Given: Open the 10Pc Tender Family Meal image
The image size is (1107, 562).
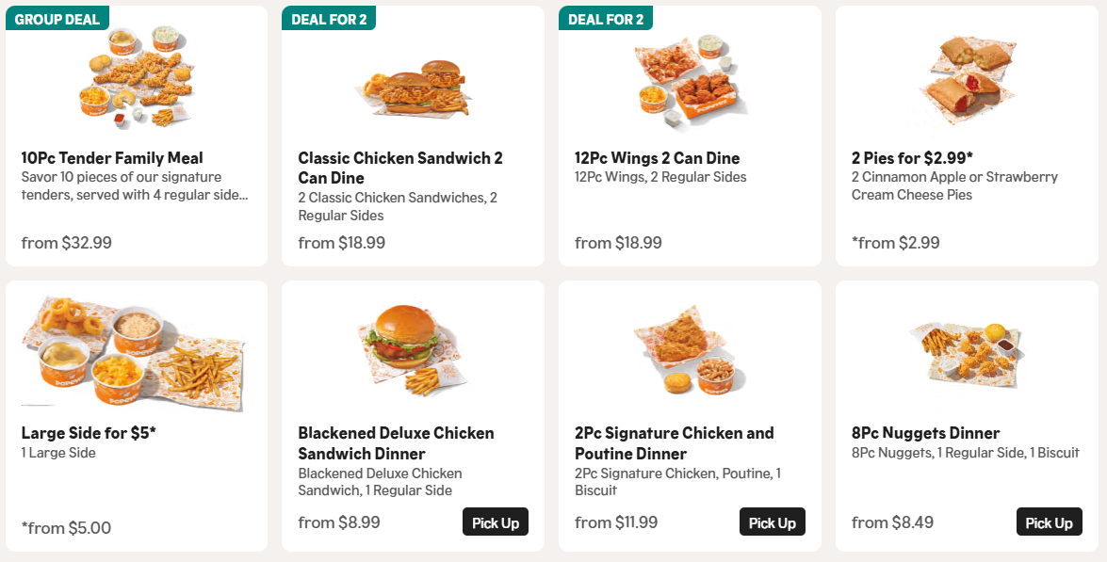Looking at the screenshot, I should [136, 77].
